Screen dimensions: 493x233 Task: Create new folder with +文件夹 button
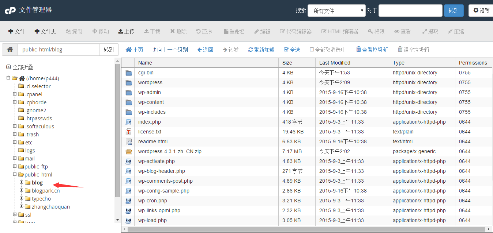pos(45,31)
